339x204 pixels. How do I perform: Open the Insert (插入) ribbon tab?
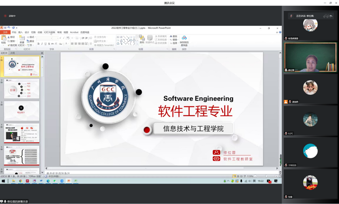[x=20, y=32]
